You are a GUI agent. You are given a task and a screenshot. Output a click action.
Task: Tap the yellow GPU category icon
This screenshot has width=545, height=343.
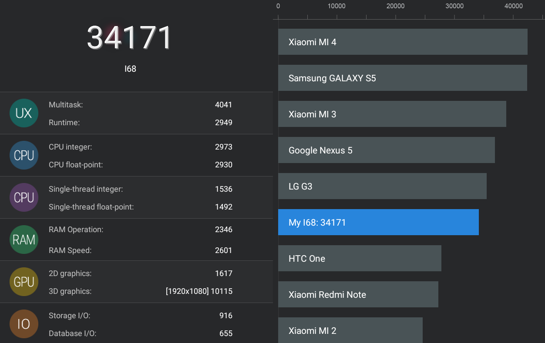(24, 282)
